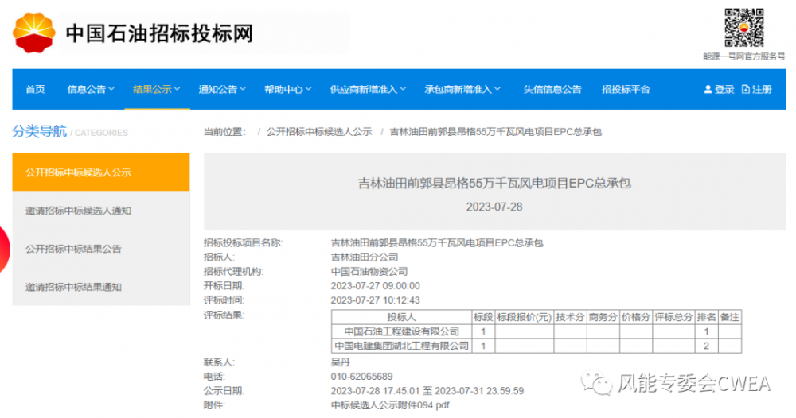Viewport: 796px width, 418px height.
Task: Click the 注册 register link
Action: 762,89
